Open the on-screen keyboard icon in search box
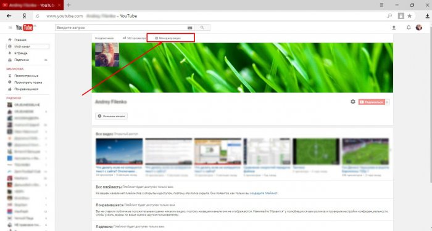The height and width of the screenshot is (231, 432). 189,28
